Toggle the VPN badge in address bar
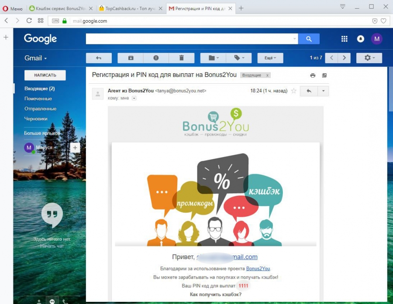Screen dimensions: 393x304 [55, 21]
